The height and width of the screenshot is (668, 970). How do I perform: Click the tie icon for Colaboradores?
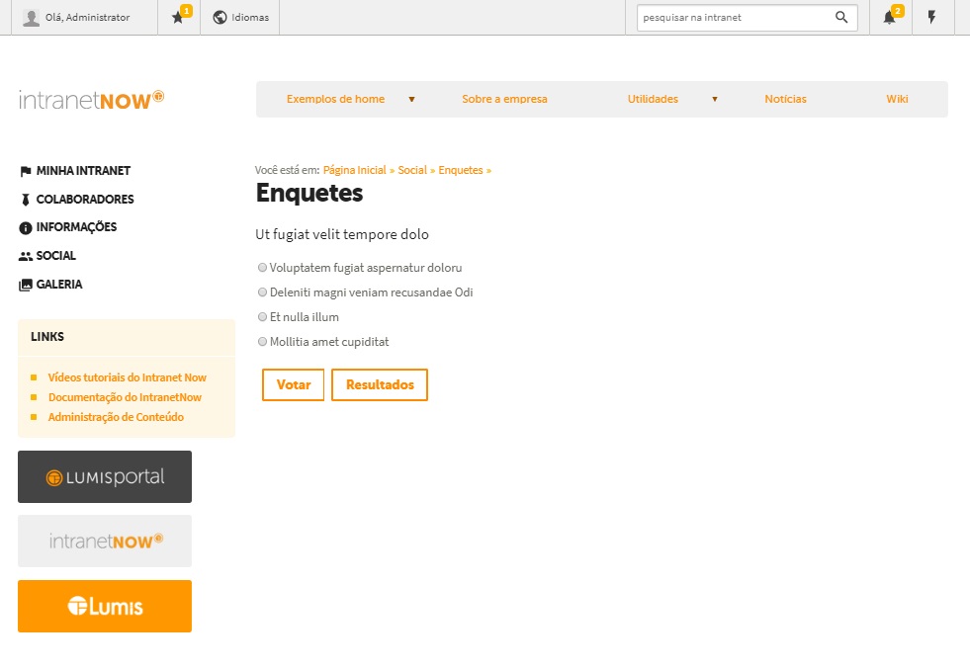point(26,200)
